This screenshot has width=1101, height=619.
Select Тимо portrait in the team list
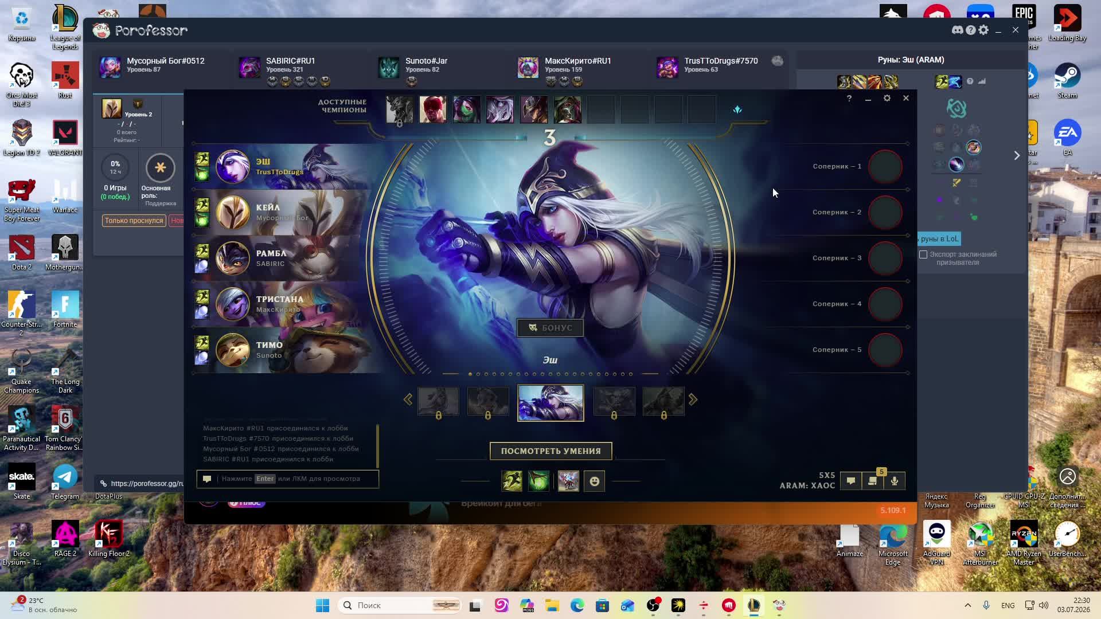[232, 350]
